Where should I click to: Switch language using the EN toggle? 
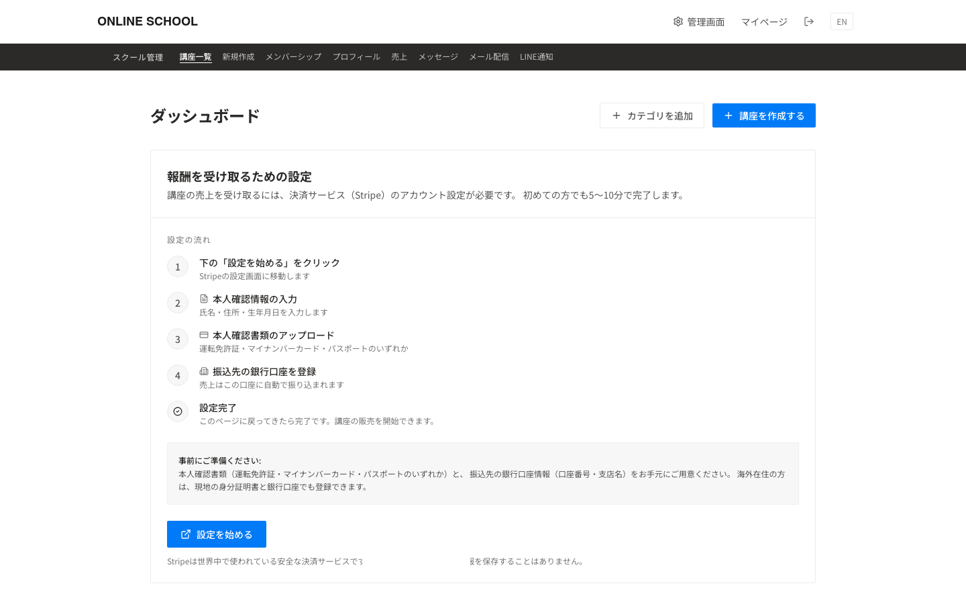click(841, 21)
